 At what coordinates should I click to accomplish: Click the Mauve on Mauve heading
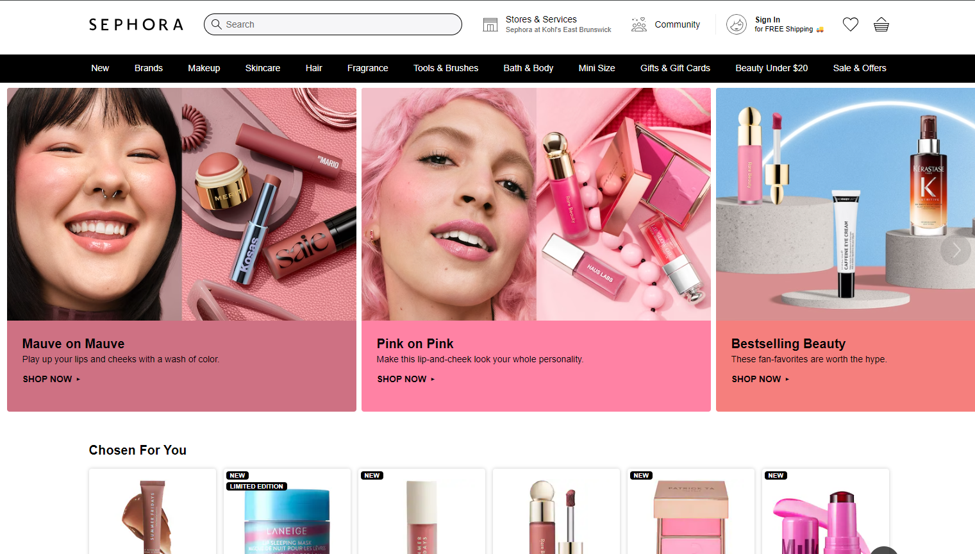pyautogui.click(x=74, y=344)
